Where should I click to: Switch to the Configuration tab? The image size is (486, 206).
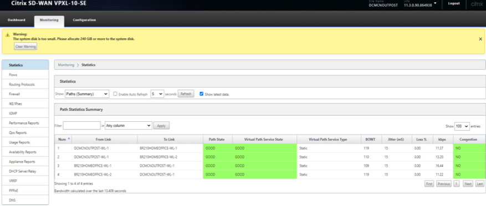pyautogui.click(x=84, y=20)
